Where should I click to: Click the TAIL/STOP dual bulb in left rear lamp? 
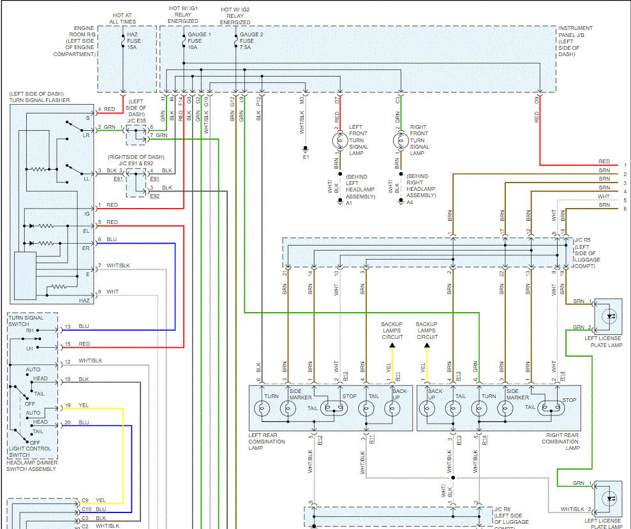tap(334, 408)
